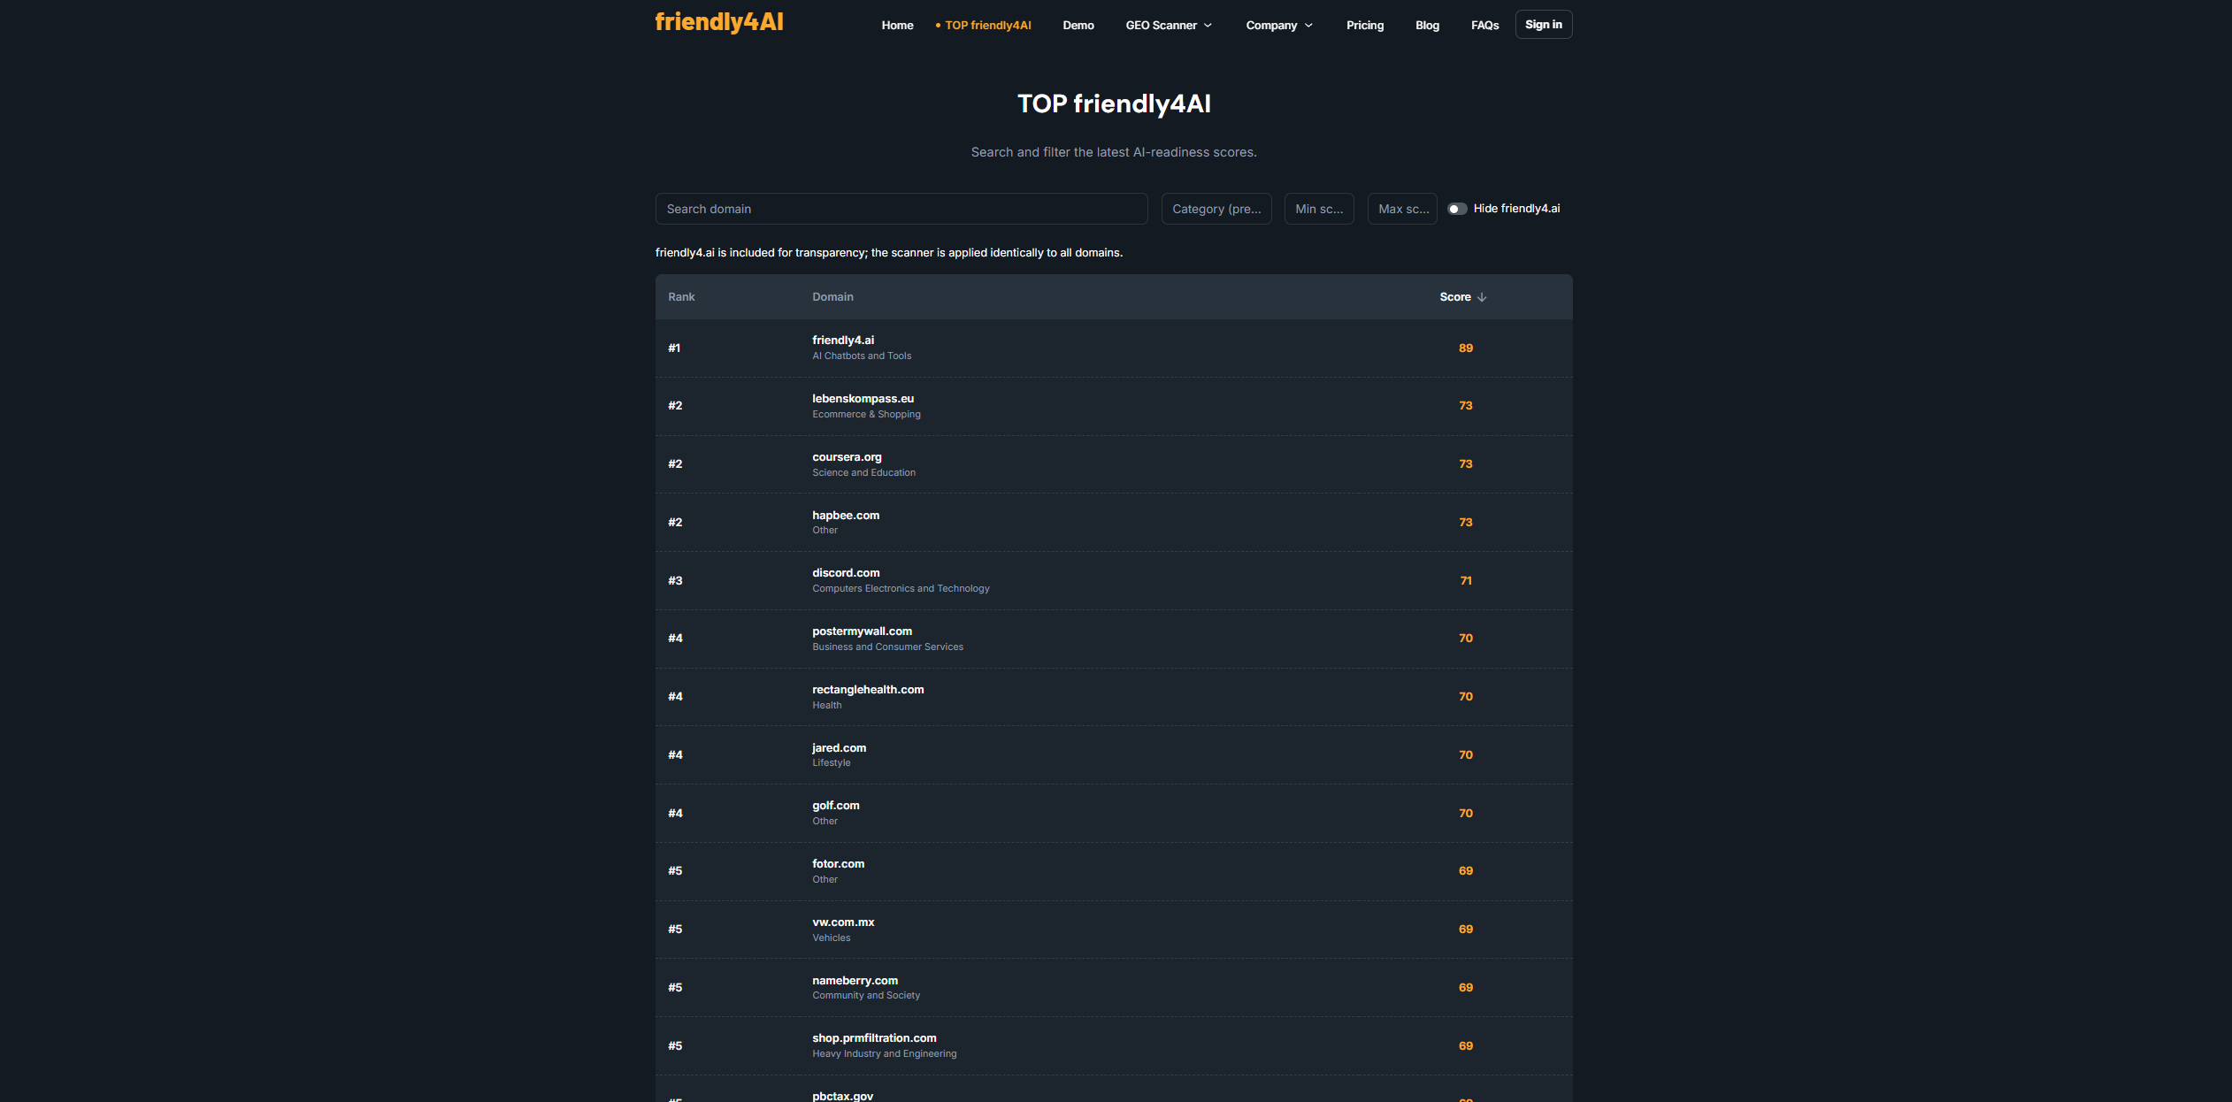2232x1102 pixels.
Task: Expand the GEO Scanner menu
Action: click(x=1169, y=26)
